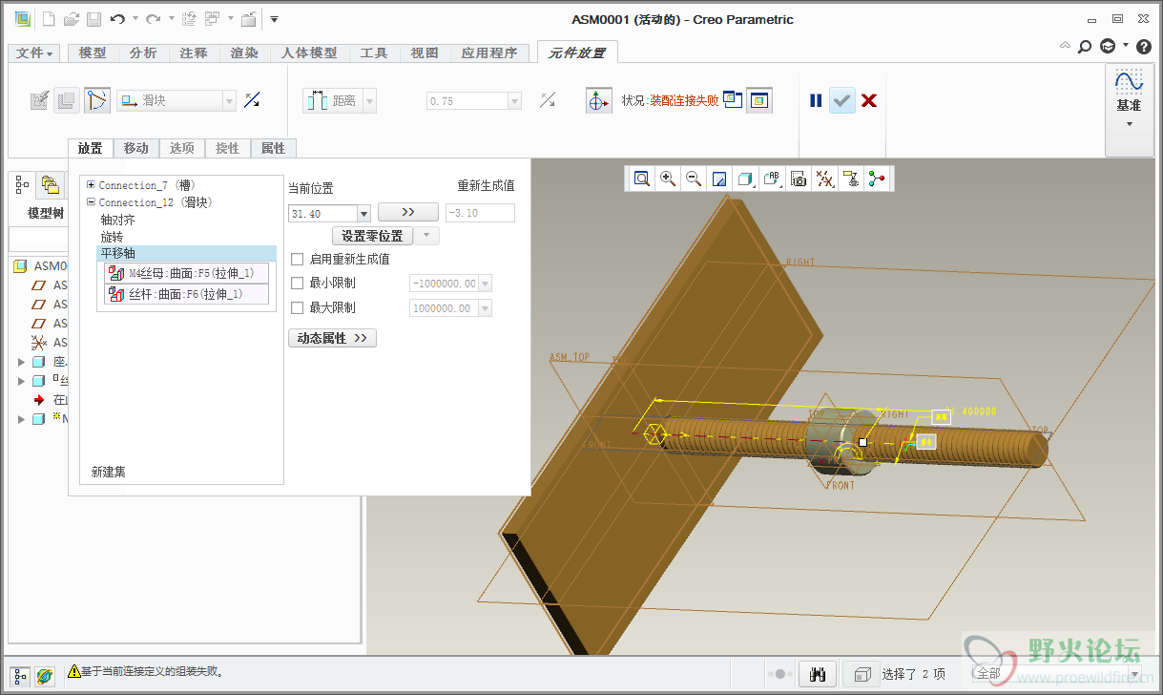Open the 距离 constraint type dropdown

[x=369, y=100]
